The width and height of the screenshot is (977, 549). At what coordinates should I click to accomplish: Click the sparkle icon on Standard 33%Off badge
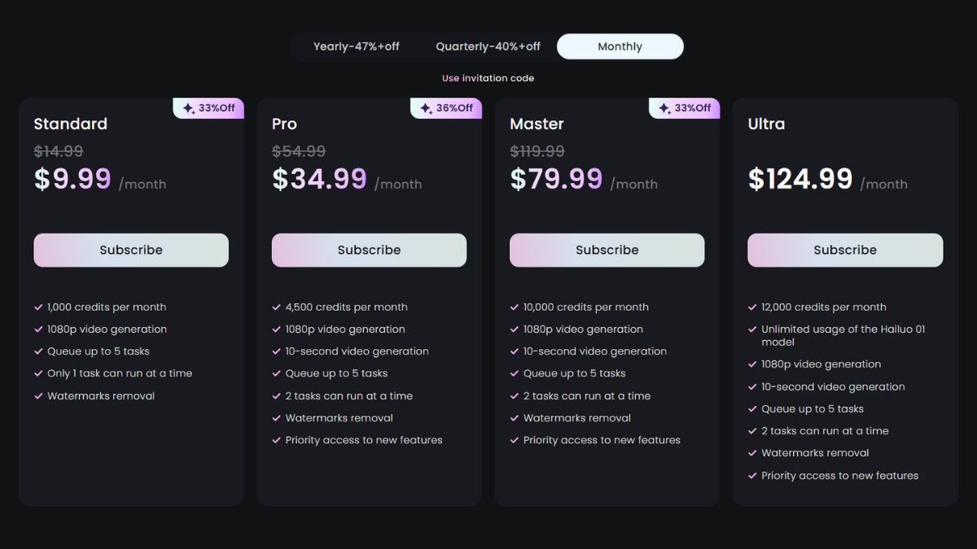(x=188, y=108)
